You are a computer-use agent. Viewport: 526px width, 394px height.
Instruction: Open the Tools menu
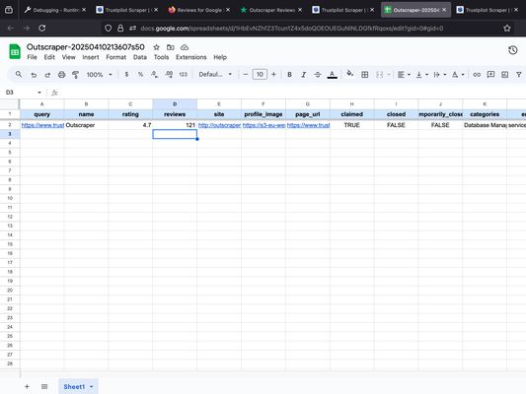(161, 57)
